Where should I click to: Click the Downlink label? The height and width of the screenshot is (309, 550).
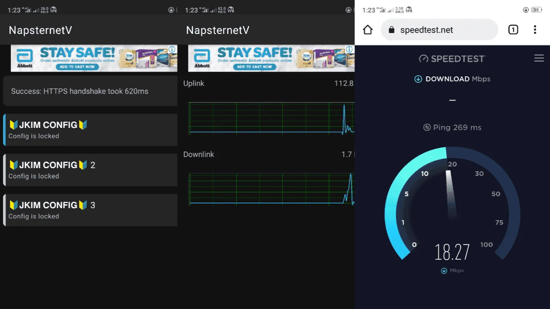[199, 154]
